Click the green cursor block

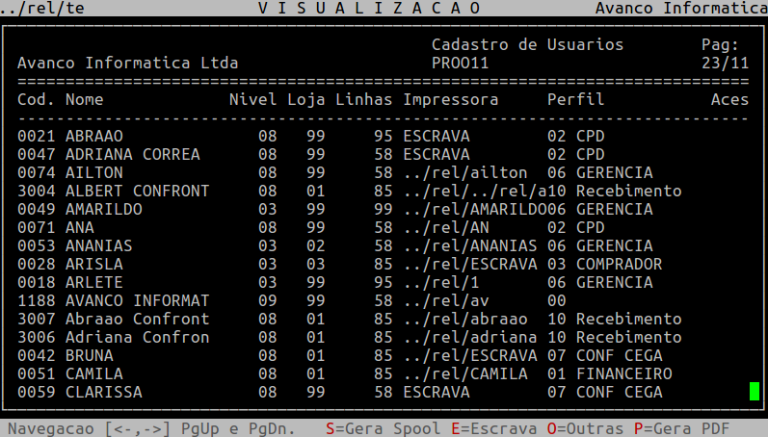pos(754,392)
